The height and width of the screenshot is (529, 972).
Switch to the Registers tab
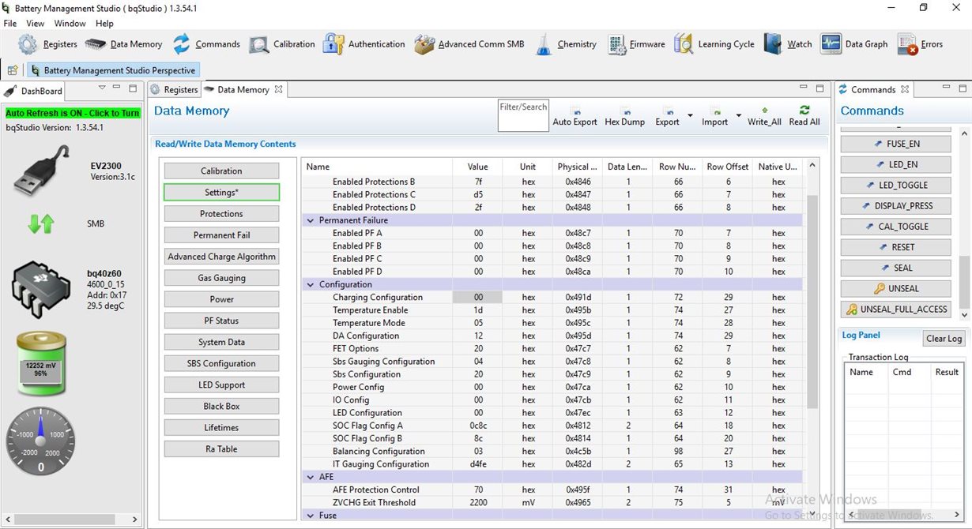pos(174,90)
